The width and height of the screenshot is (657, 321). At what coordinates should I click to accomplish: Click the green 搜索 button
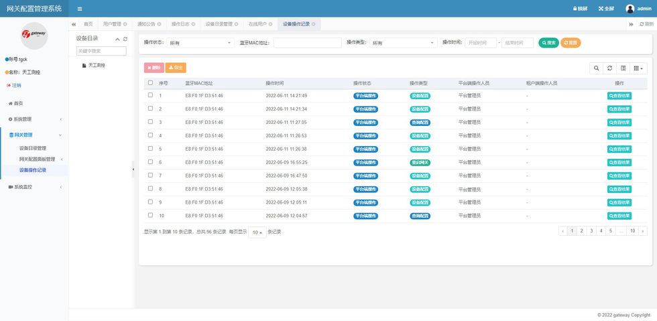[548, 43]
